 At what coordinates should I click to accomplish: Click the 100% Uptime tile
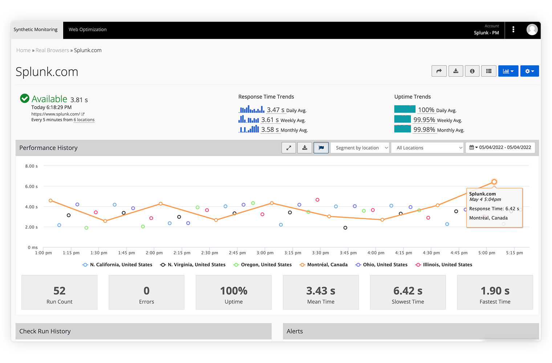[234, 292]
